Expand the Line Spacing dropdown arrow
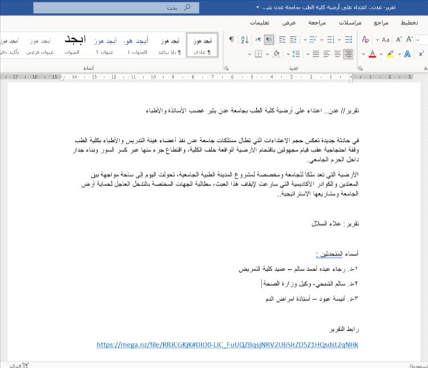The width and height of the screenshot is (428, 368). click(288, 54)
